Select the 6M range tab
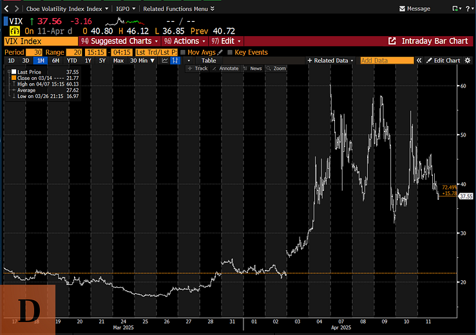476x335 pixels. click(55, 61)
